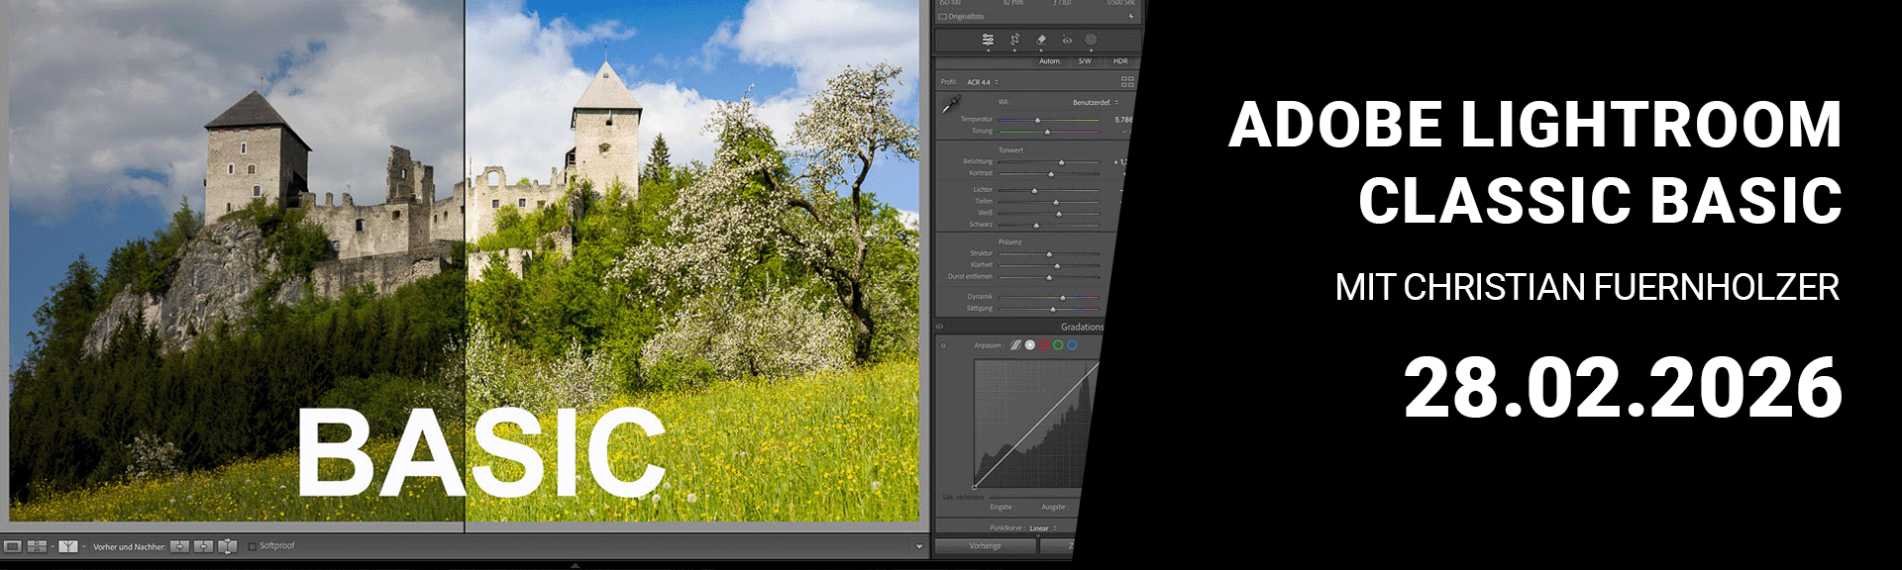This screenshot has width=1902, height=570.
Task: Open the red-eye correction tool
Action: 1067,41
